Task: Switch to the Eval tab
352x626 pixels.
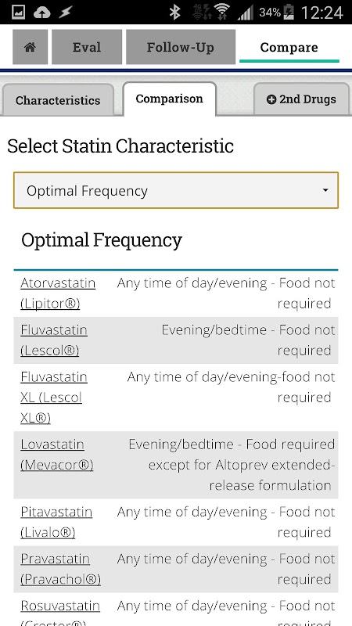Action: click(x=87, y=47)
